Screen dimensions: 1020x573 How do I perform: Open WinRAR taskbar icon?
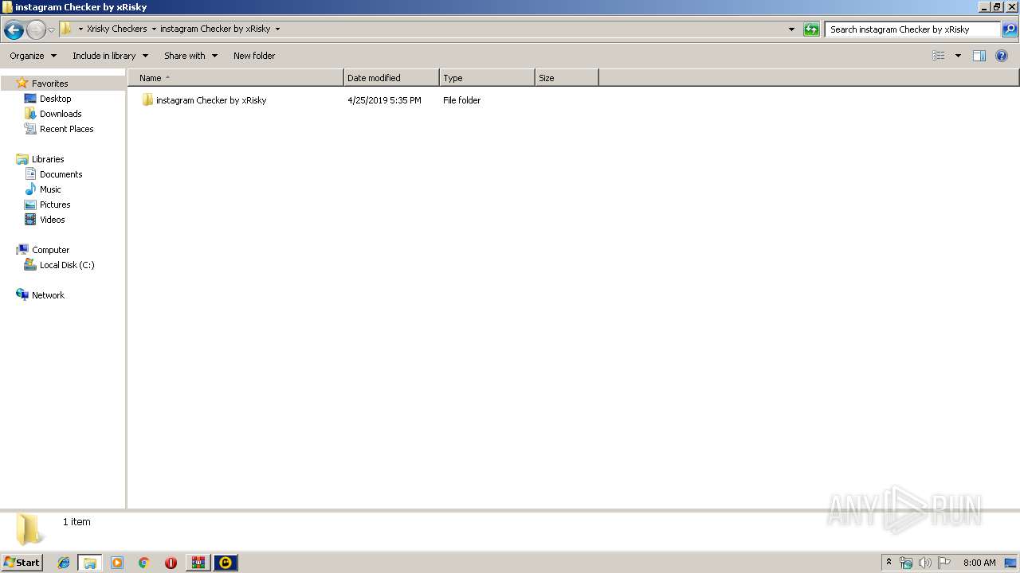198,563
